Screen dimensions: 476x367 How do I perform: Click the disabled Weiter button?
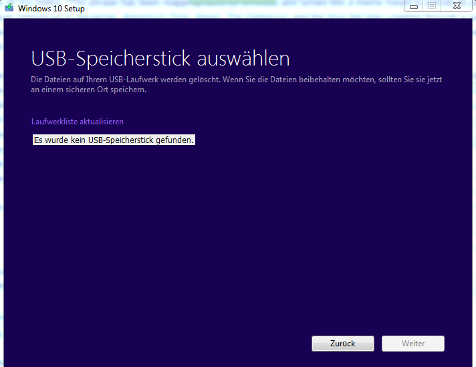[413, 344]
